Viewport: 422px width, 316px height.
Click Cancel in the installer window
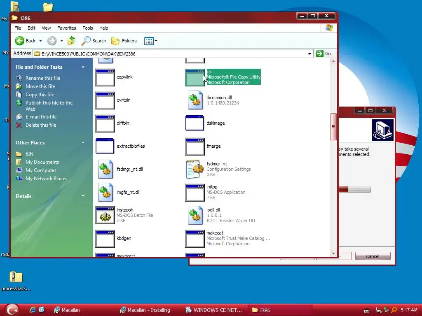pyautogui.click(x=373, y=256)
